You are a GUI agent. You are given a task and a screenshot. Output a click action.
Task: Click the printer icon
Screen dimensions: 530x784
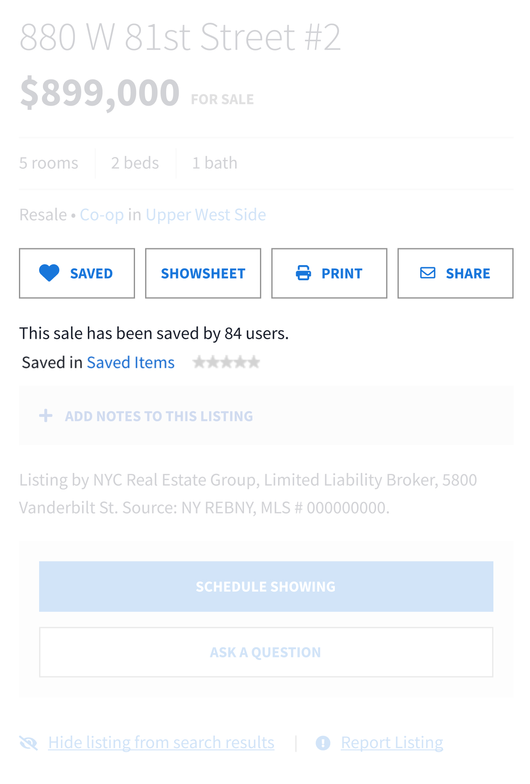(303, 273)
